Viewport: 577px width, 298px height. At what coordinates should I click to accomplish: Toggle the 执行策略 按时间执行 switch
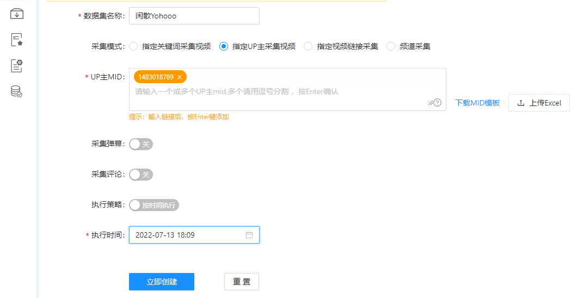click(154, 205)
